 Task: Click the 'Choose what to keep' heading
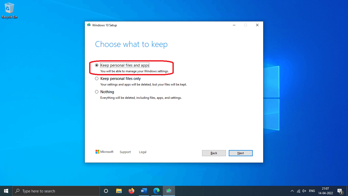(x=131, y=44)
